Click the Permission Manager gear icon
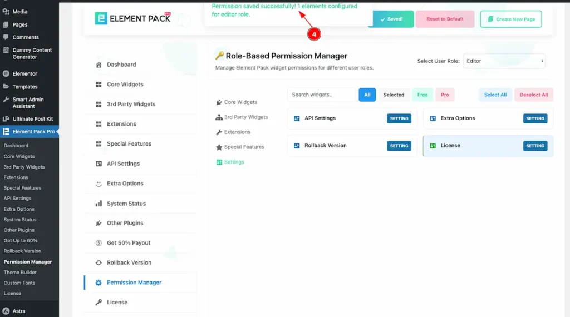Image resolution: width=570 pixels, height=317 pixels. point(99,283)
